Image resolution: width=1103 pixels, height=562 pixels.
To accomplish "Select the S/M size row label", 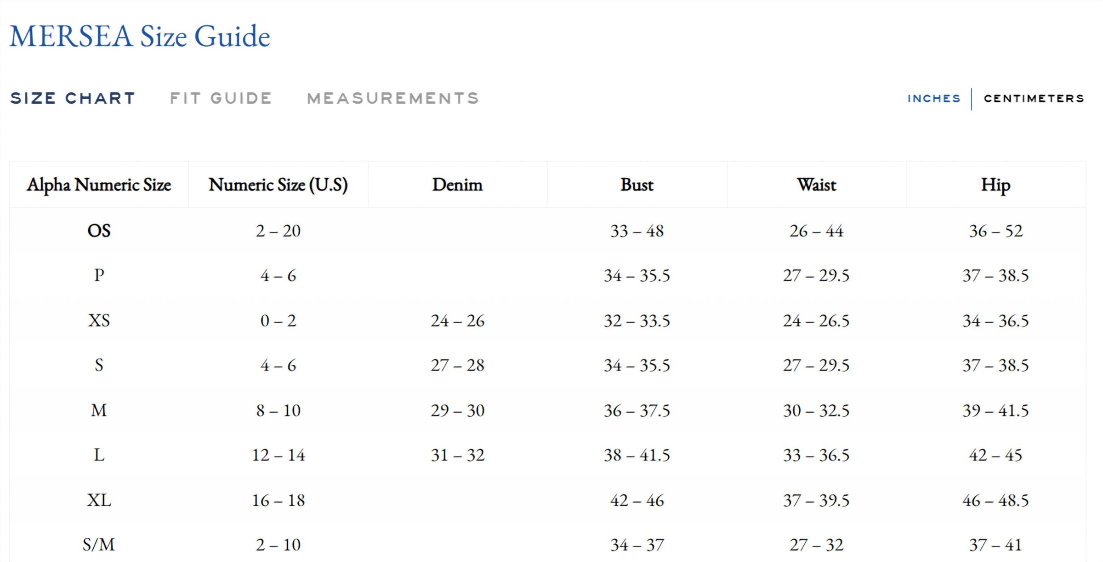I will [x=99, y=545].
